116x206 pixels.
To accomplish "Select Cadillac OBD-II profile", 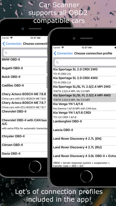I will [24, 88].
